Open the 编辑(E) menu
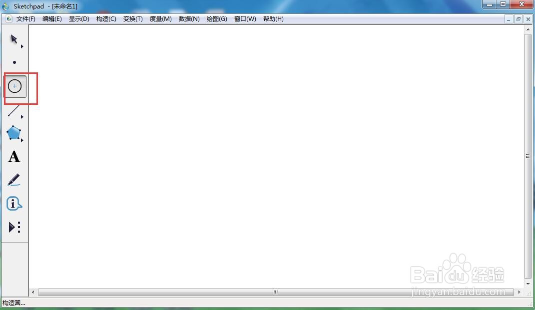Screen dimensions: 535x310 tap(52, 19)
